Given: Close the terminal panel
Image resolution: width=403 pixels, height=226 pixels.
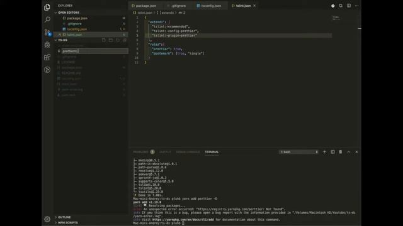Looking at the screenshot, I should pos(356,152).
